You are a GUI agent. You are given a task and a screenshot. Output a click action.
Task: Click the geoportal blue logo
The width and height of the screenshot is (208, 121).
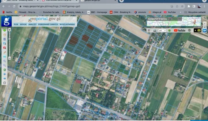[x=6, y=21]
